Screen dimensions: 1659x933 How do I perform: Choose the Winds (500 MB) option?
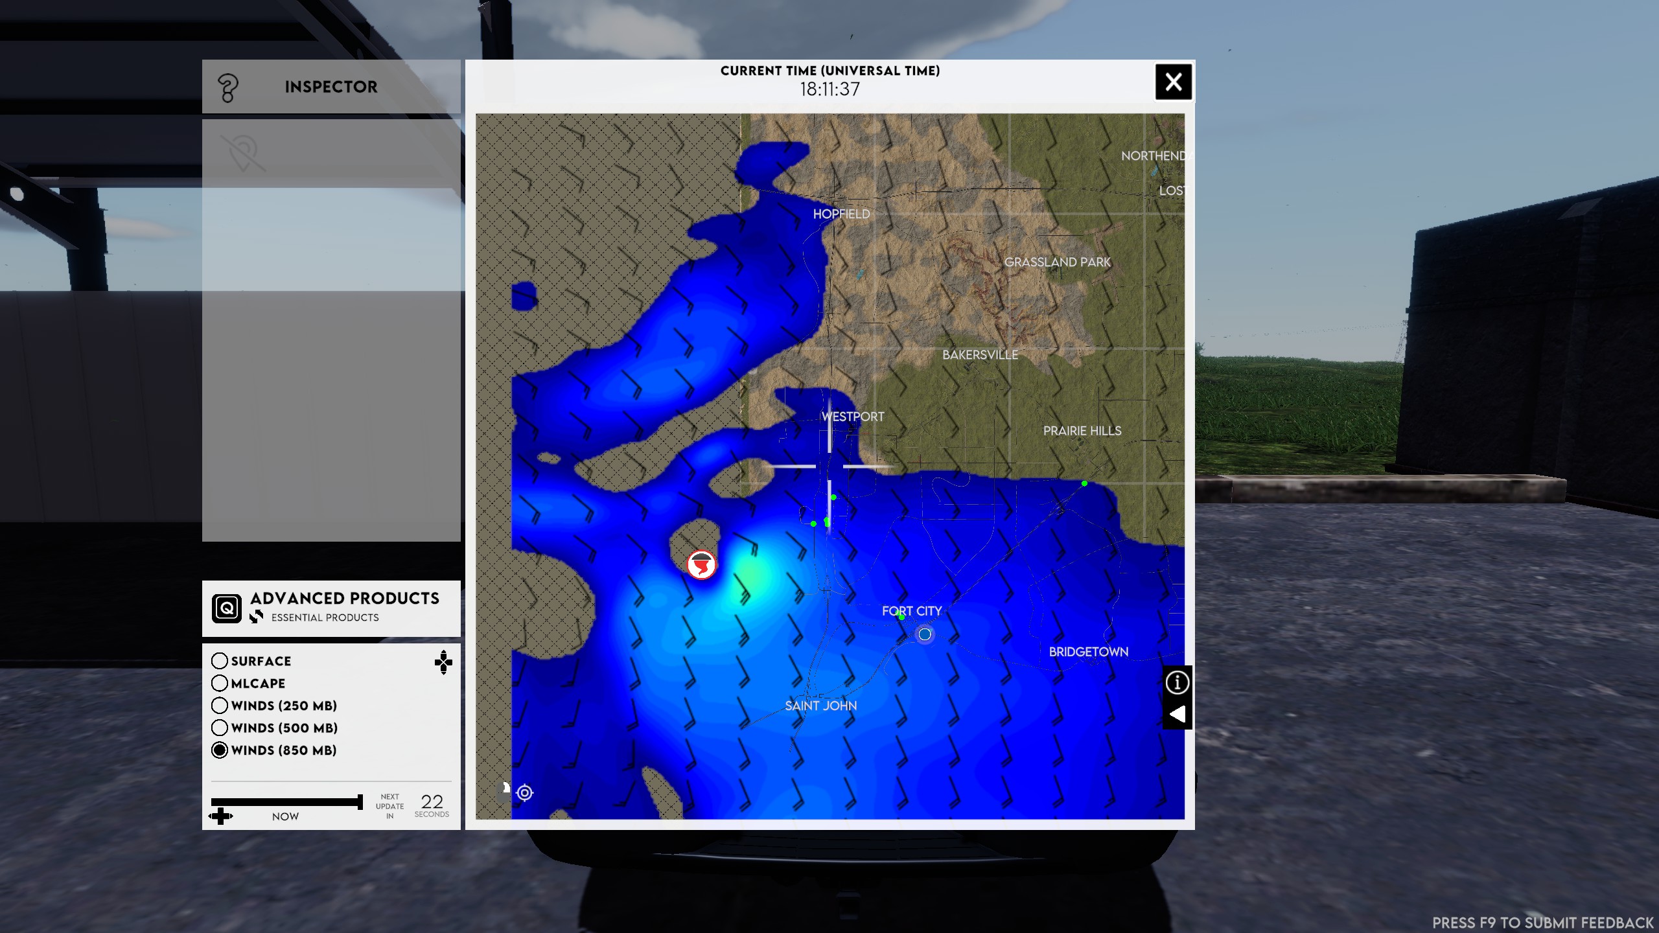pos(220,728)
